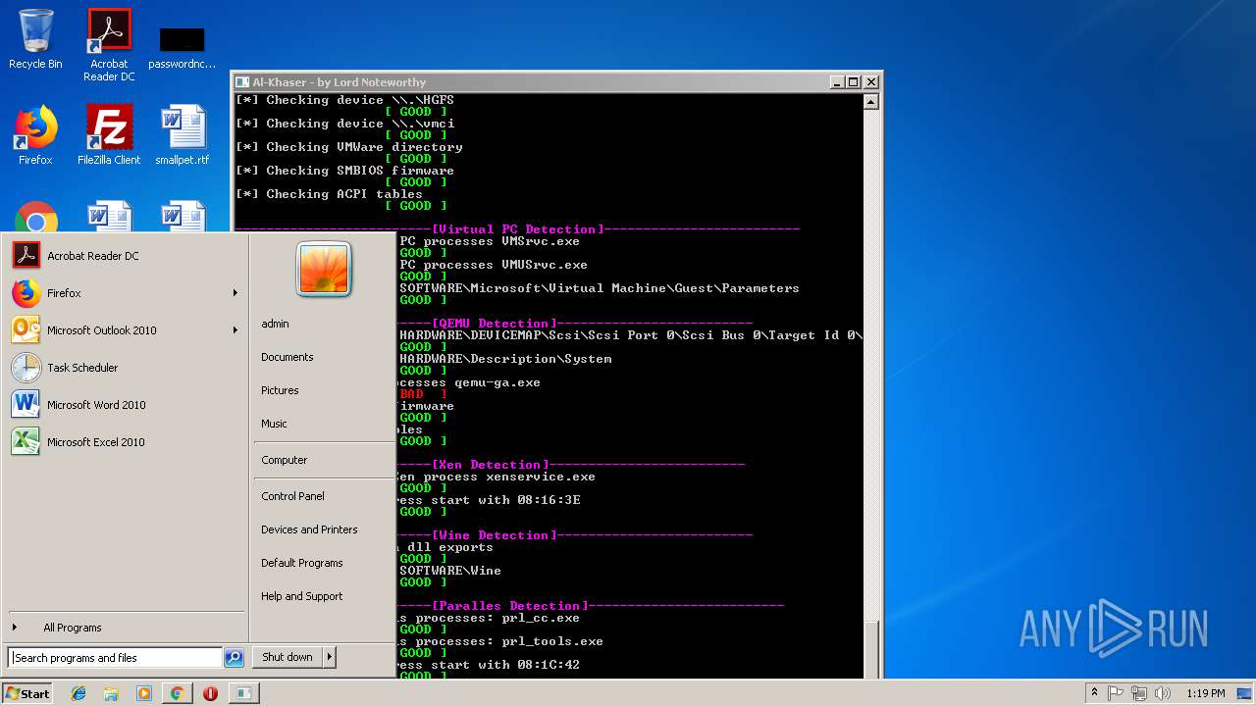Click the "prl_tools.exe" process line
The image size is (1256, 706).
pyautogui.click(x=501, y=641)
